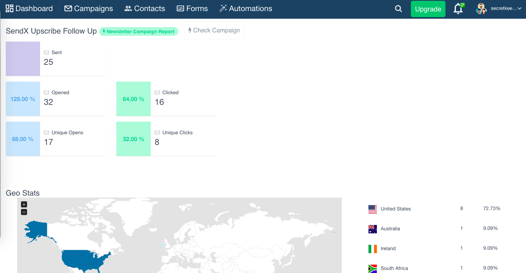Click the 72.73% value
This screenshot has height=273, width=526.
492,209
